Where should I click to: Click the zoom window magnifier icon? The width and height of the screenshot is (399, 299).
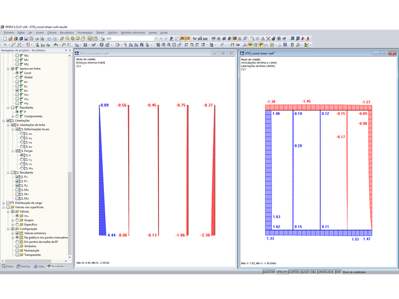[x=163, y=45]
